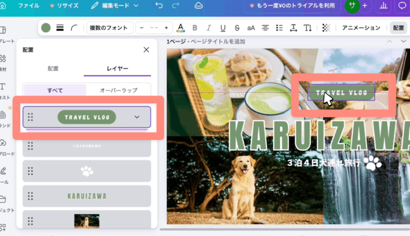Grab the paw print layer handle
This screenshot has width=410, height=236.
(30, 171)
